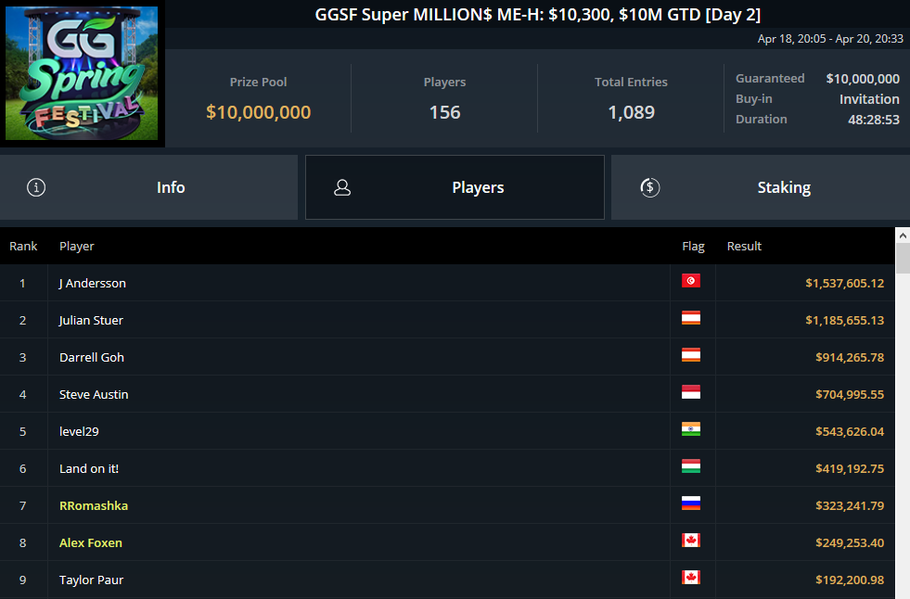Image resolution: width=910 pixels, height=599 pixels.
Task: Click the GG Spring Festival logo
Action: click(x=83, y=74)
